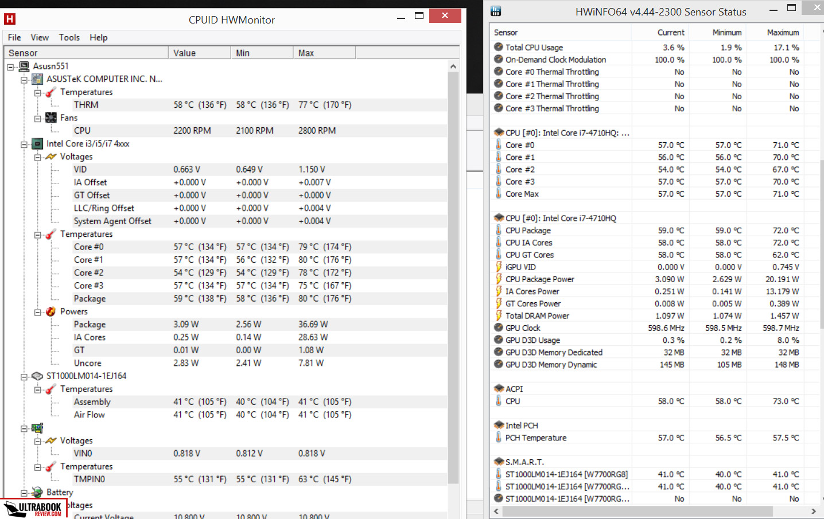This screenshot has width=824, height=519.
Task: Collapse the ASUSTeK COMPUTER INC. node
Action: [x=24, y=80]
